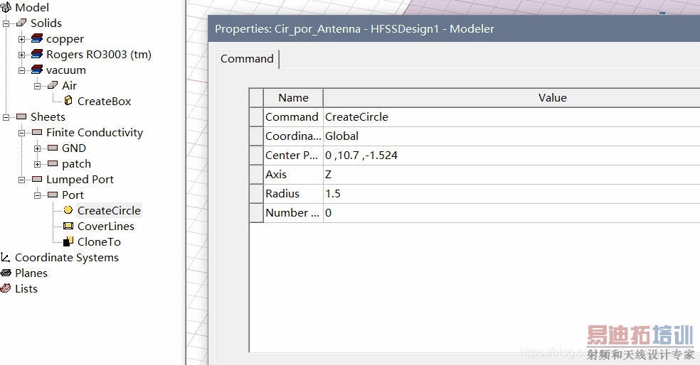Select the CreateBox operation

(x=104, y=101)
